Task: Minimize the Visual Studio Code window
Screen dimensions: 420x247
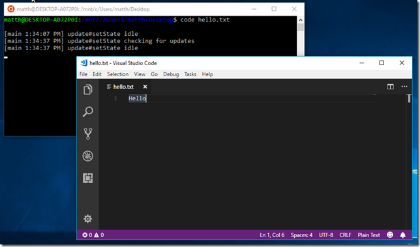Action: (361, 63)
